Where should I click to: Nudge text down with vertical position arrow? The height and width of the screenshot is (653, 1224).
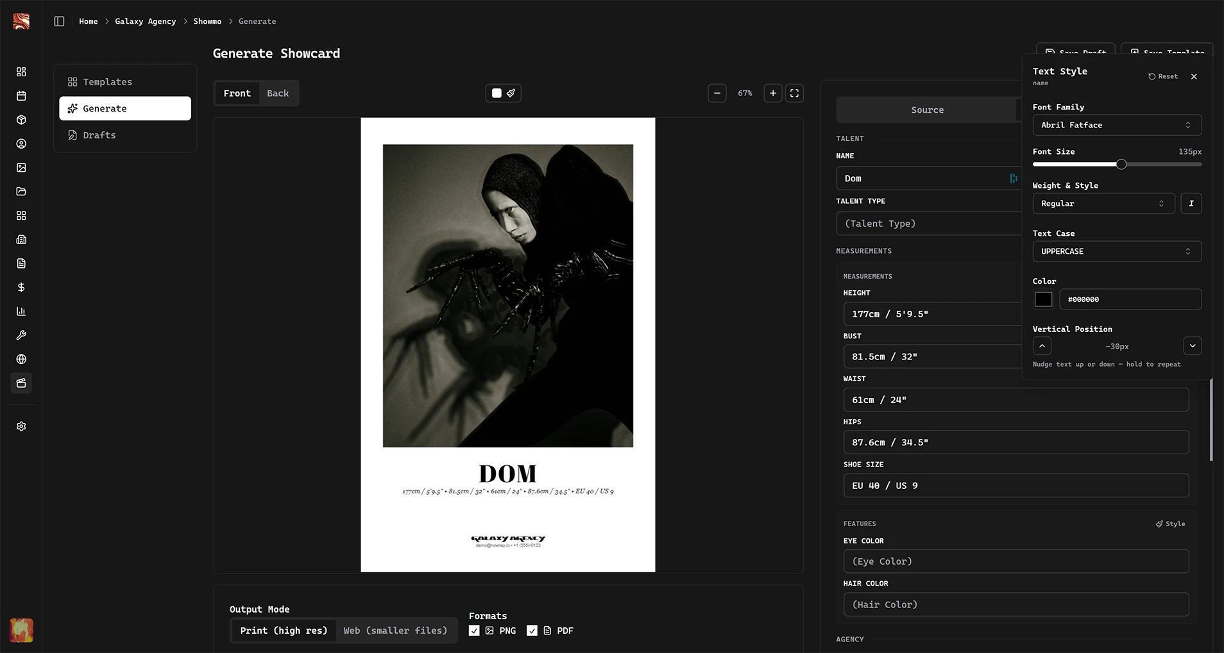click(x=1193, y=346)
